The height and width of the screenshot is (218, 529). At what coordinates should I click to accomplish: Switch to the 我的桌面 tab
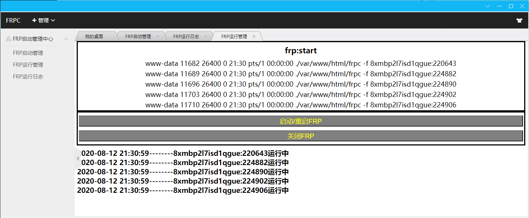click(94, 37)
